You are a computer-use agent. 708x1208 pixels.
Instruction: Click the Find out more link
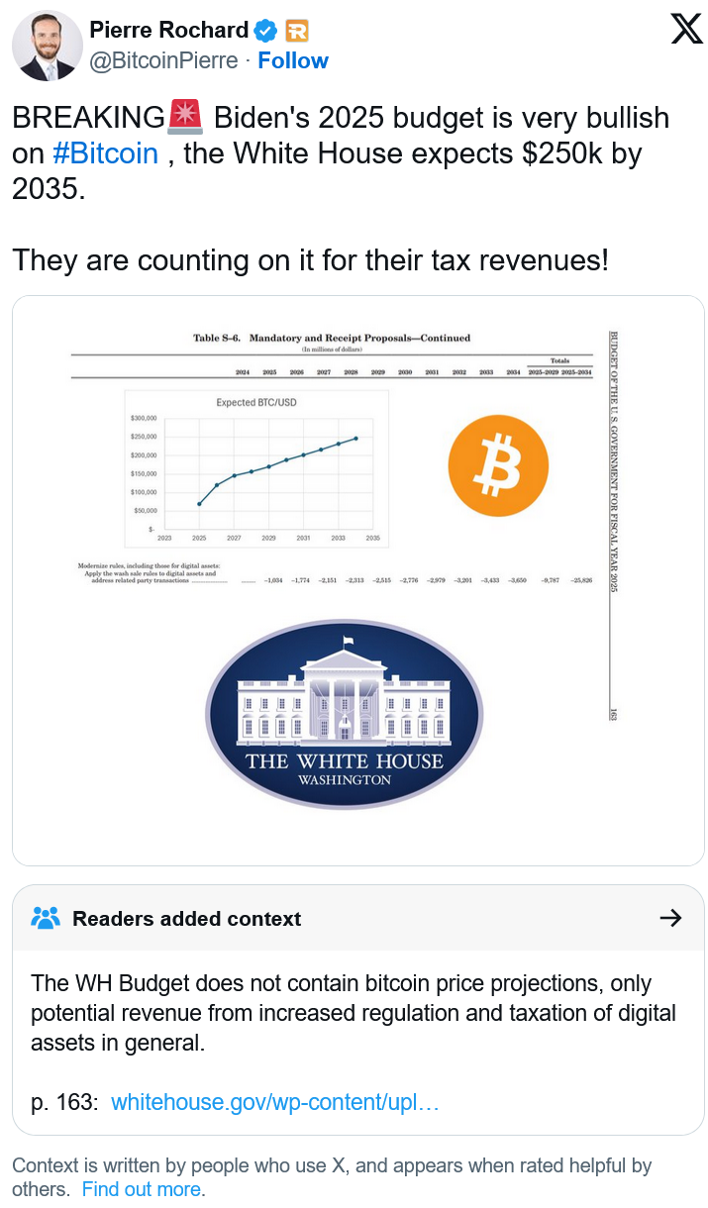tap(142, 1189)
